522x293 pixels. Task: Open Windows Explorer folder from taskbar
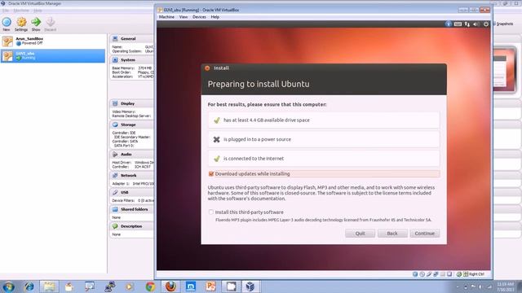click(49, 286)
